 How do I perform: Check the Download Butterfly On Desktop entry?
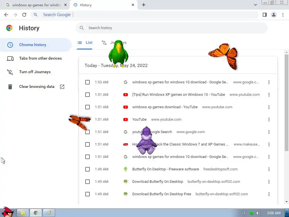87,182
